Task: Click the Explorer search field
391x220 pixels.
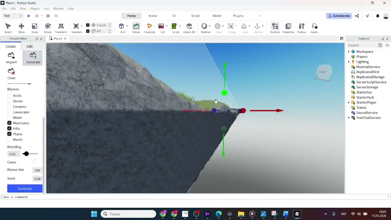Action: [362, 45]
